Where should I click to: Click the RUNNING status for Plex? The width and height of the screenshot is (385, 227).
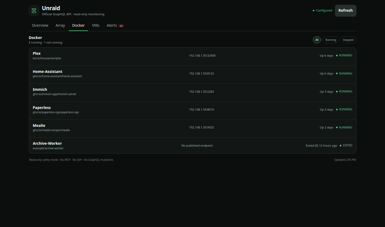tap(344, 56)
